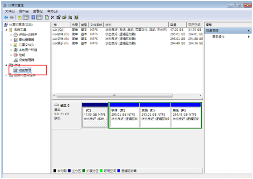Click the scrollbar left arrow in volume list

[x=54, y=95]
